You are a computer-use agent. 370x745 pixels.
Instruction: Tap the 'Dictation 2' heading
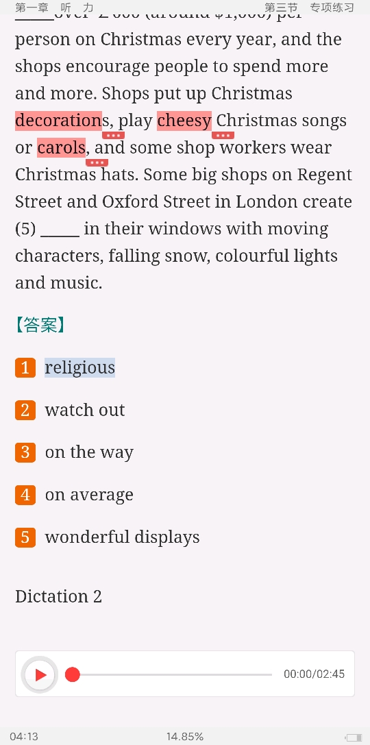click(x=58, y=596)
